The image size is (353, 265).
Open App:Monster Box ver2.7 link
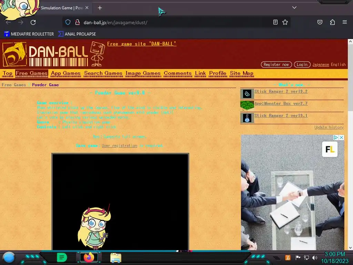coord(281,104)
